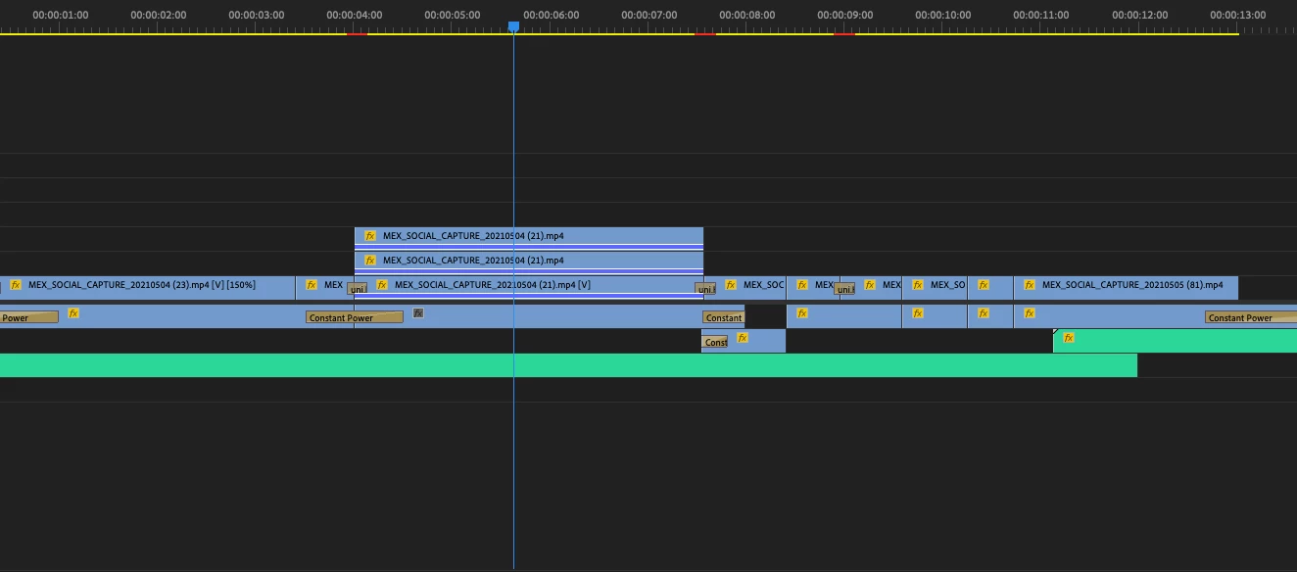1297x572 pixels.
Task: Click fx badge on topmost (21).mp4 clip
Action: 370,236
